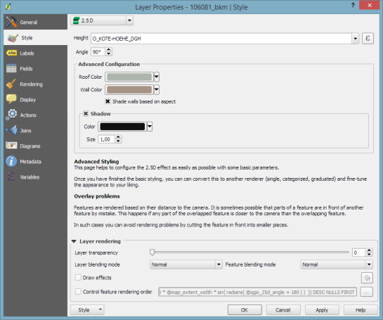This screenshot has height=320, width=383.
Task: Disable the Shadow group checkbox
Action: (86, 113)
